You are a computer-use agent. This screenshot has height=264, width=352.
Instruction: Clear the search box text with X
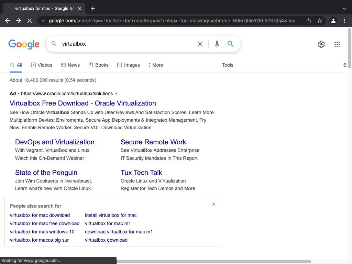(200, 44)
